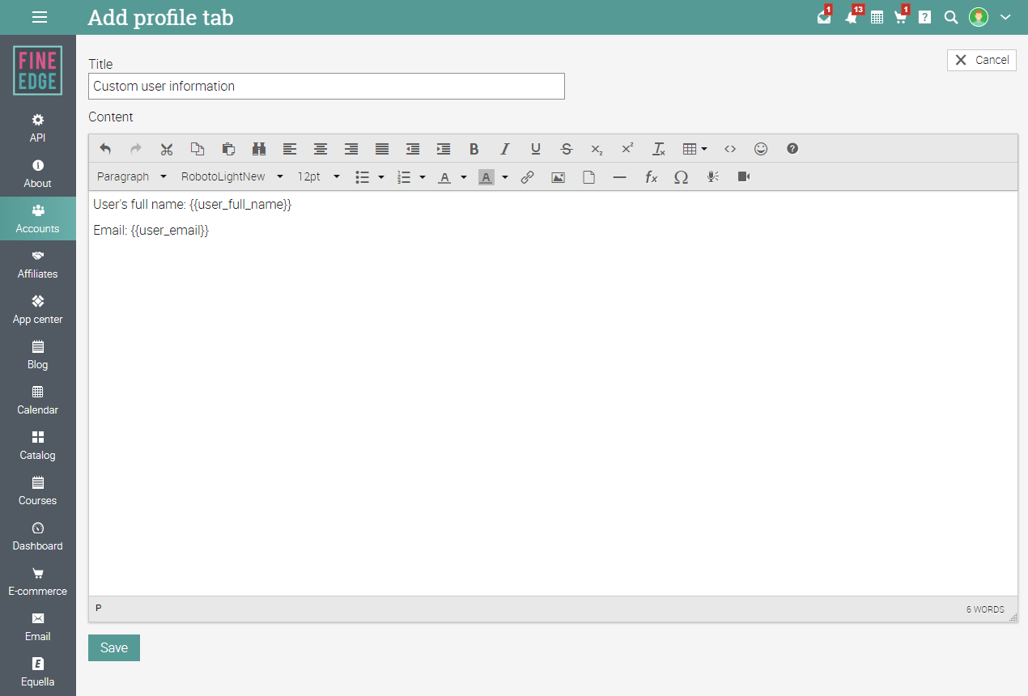Click the Title input field
The width and height of the screenshot is (1028, 696).
point(326,86)
